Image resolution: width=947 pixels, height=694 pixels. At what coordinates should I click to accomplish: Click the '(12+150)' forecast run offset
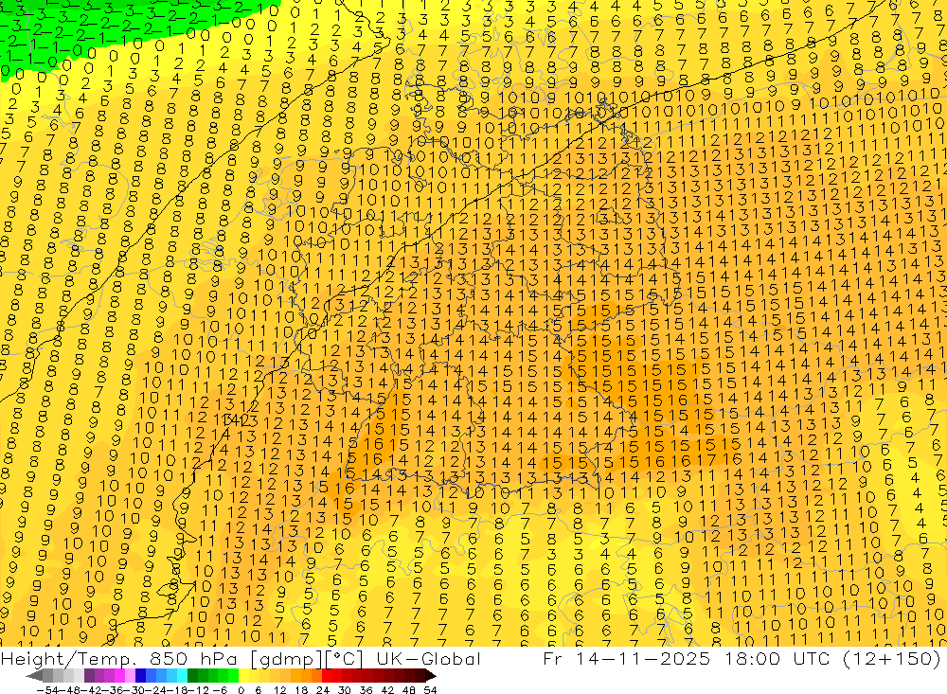pyautogui.click(x=892, y=658)
